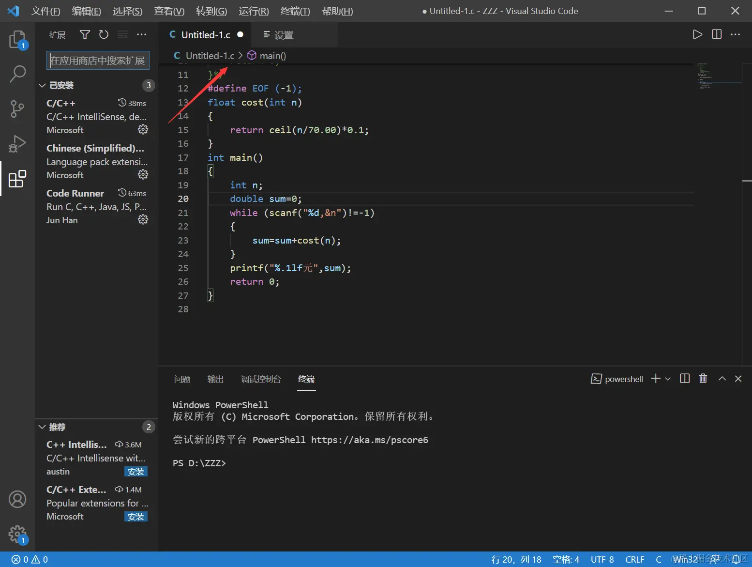Screen dimensions: 752x567
Task: Kill the terminal with trash icon
Action: coord(703,379)
